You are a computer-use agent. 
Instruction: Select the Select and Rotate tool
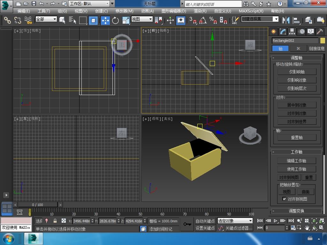[115, 20]
